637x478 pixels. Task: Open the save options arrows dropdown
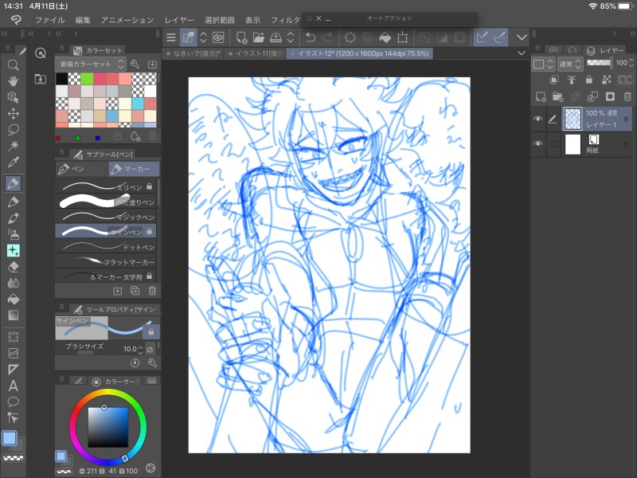click(291, 37)
